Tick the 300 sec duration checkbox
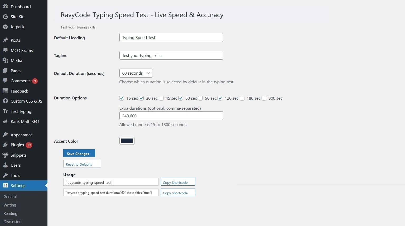The width and height of the screenshot is (405, 226). pos(264,98)
